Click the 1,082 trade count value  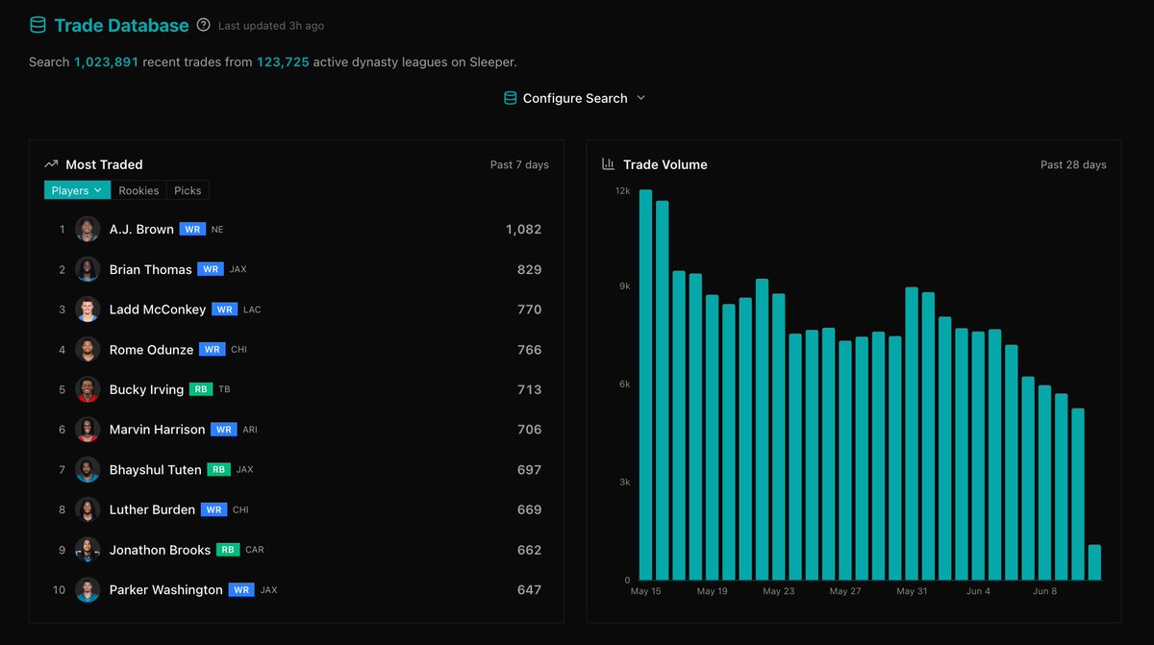click(523, 230)
